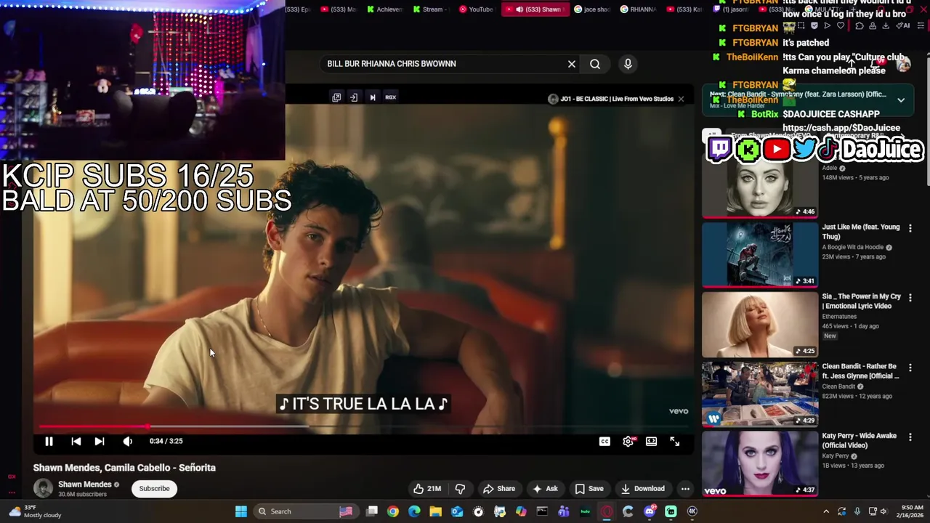The height and width of the screenshot is (523, 930).
Task: Open File Explorer from taskbar
Action: pos(435,511)
